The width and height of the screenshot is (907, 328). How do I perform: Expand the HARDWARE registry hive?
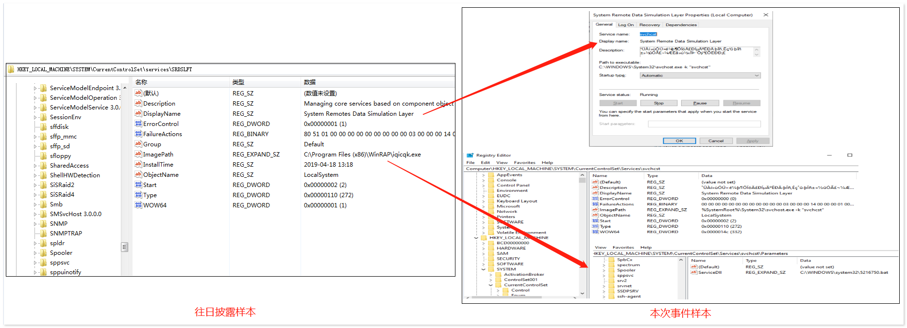[484, 248]
